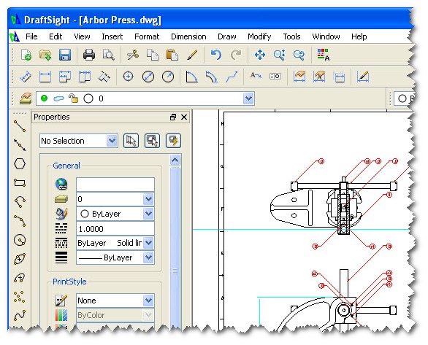Select the Baseline dimension tool

click(65, 77)
